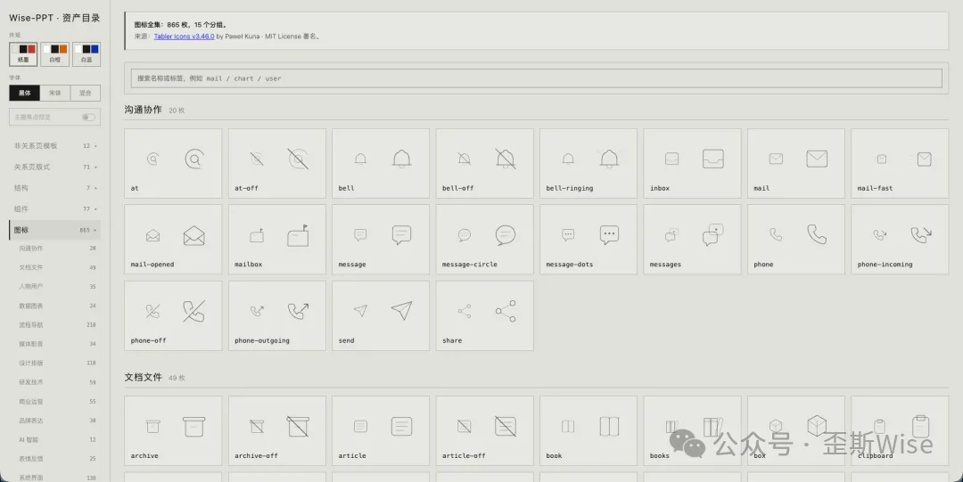Pick the article-off icon card
Screen dimensions: 963x482
coord(484,430)
